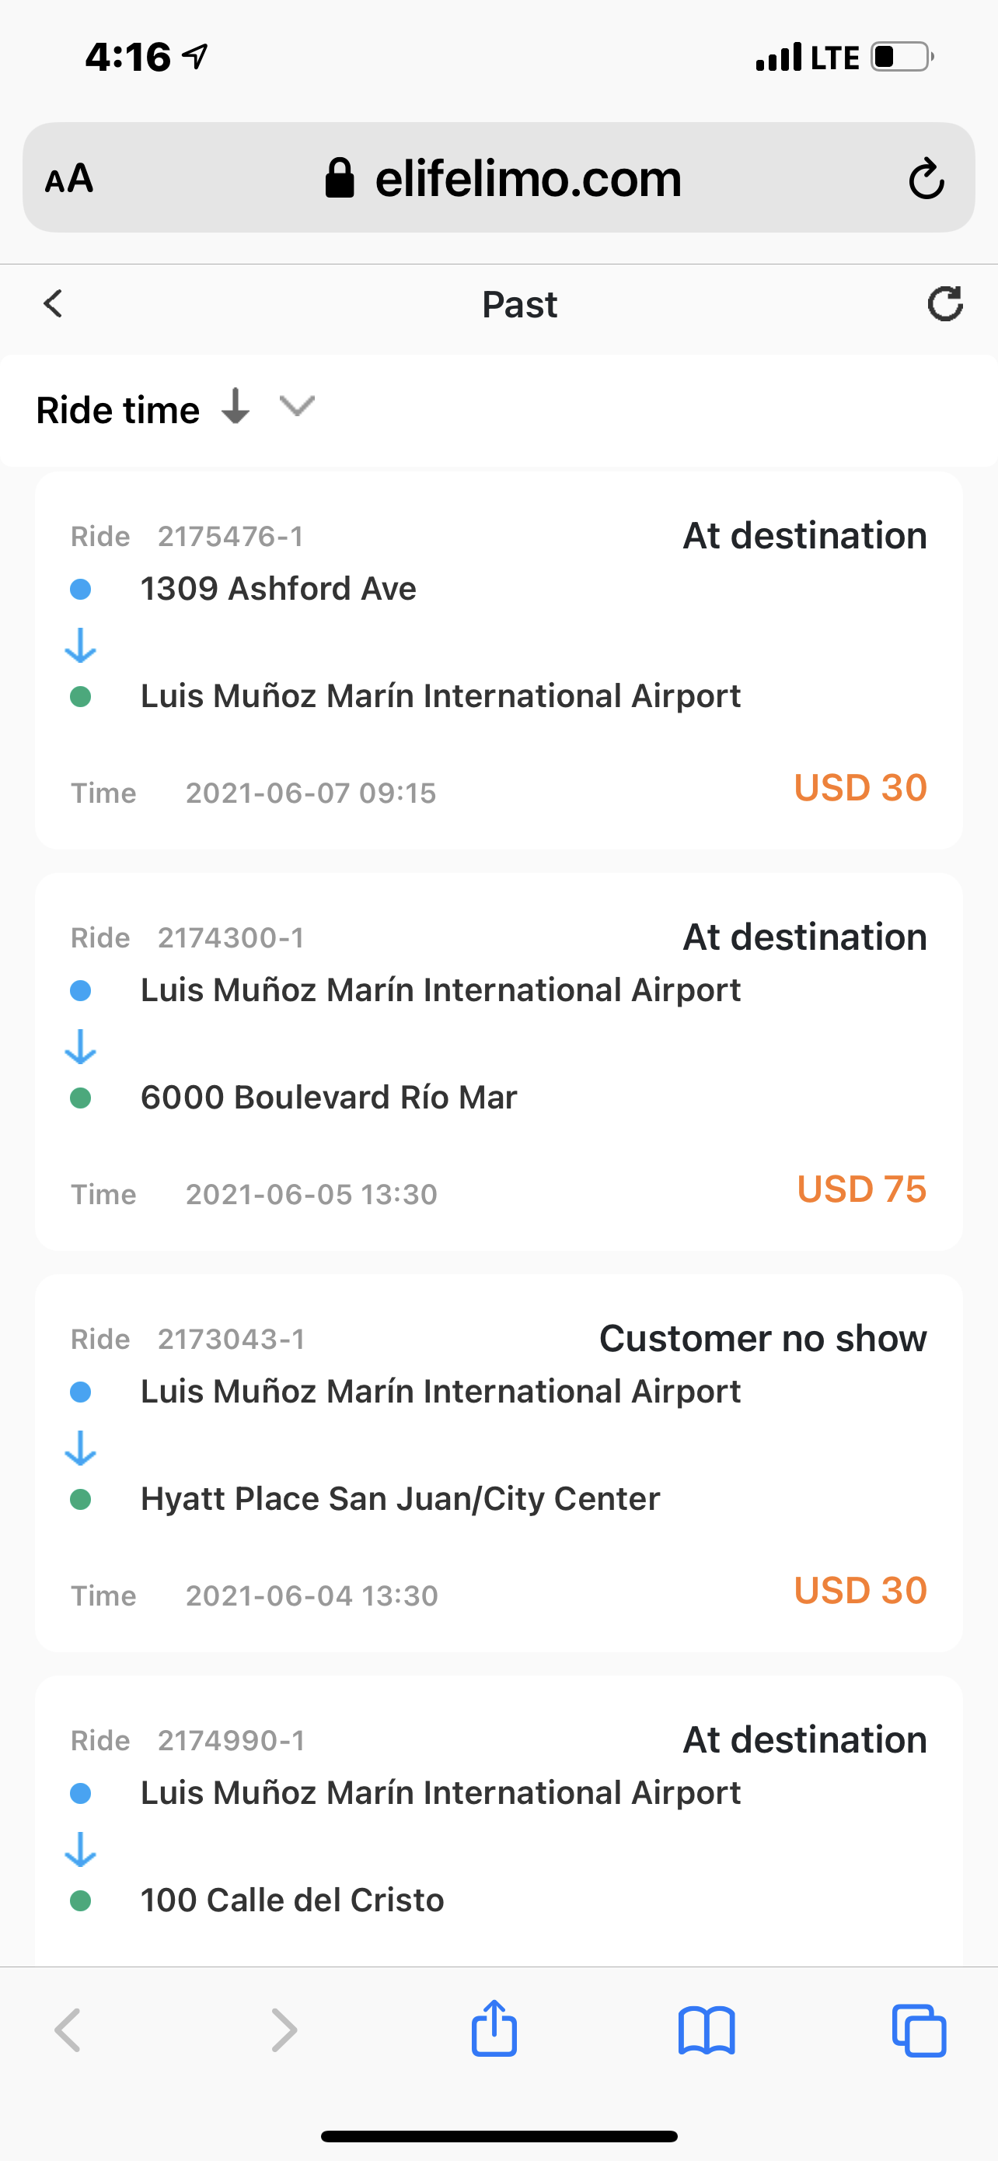Go forward with Safari toolbar arrow
The height and width of the screenshot is (2161, 998).
284,2030
